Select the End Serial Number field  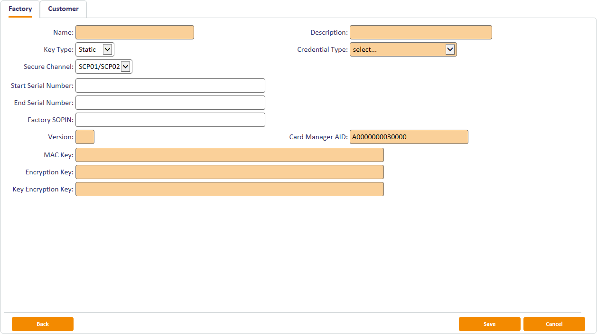pos(170,103)
